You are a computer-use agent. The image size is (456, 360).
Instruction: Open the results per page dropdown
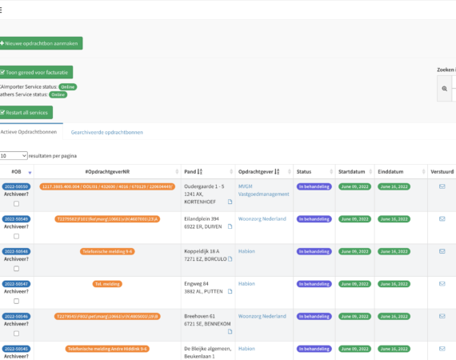[x=13, y=156]
